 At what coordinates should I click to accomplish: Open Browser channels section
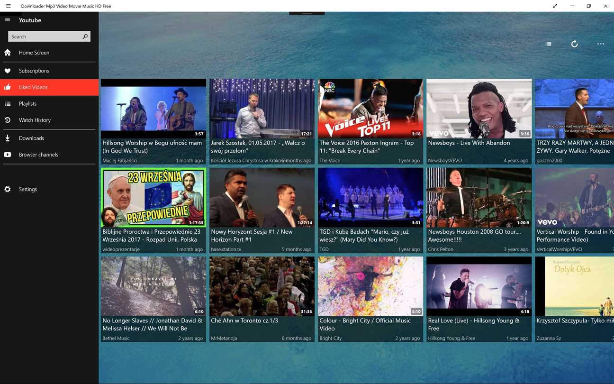tap(49, 155)
